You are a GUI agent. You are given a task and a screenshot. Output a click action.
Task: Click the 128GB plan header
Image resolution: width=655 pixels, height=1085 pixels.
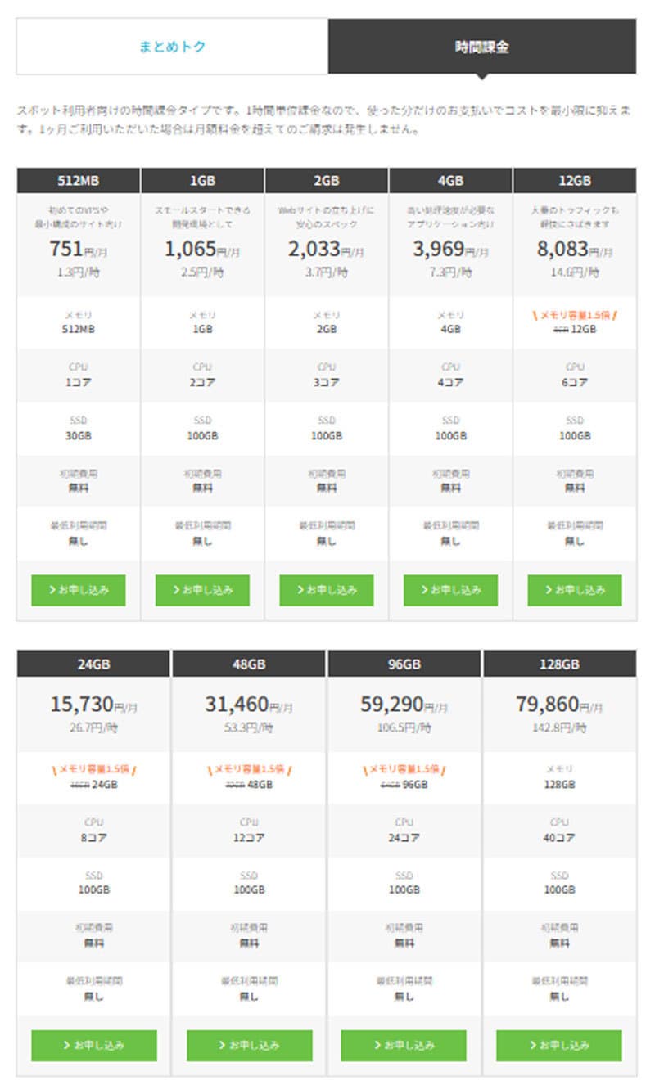[559, 664]
